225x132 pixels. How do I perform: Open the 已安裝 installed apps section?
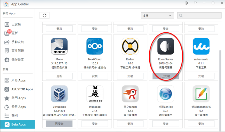tap(16, 24)
